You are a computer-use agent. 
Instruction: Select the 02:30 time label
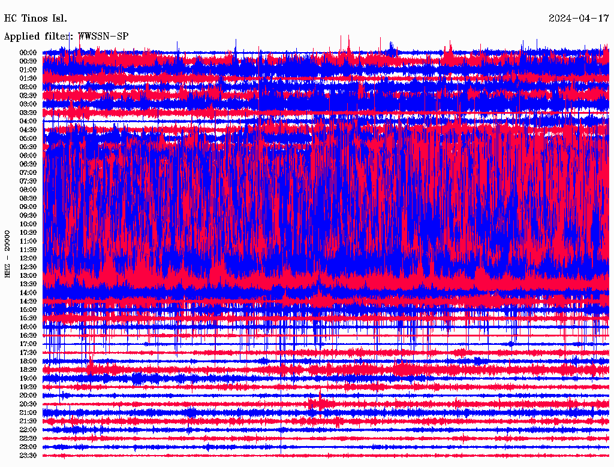tap(28, 96)
